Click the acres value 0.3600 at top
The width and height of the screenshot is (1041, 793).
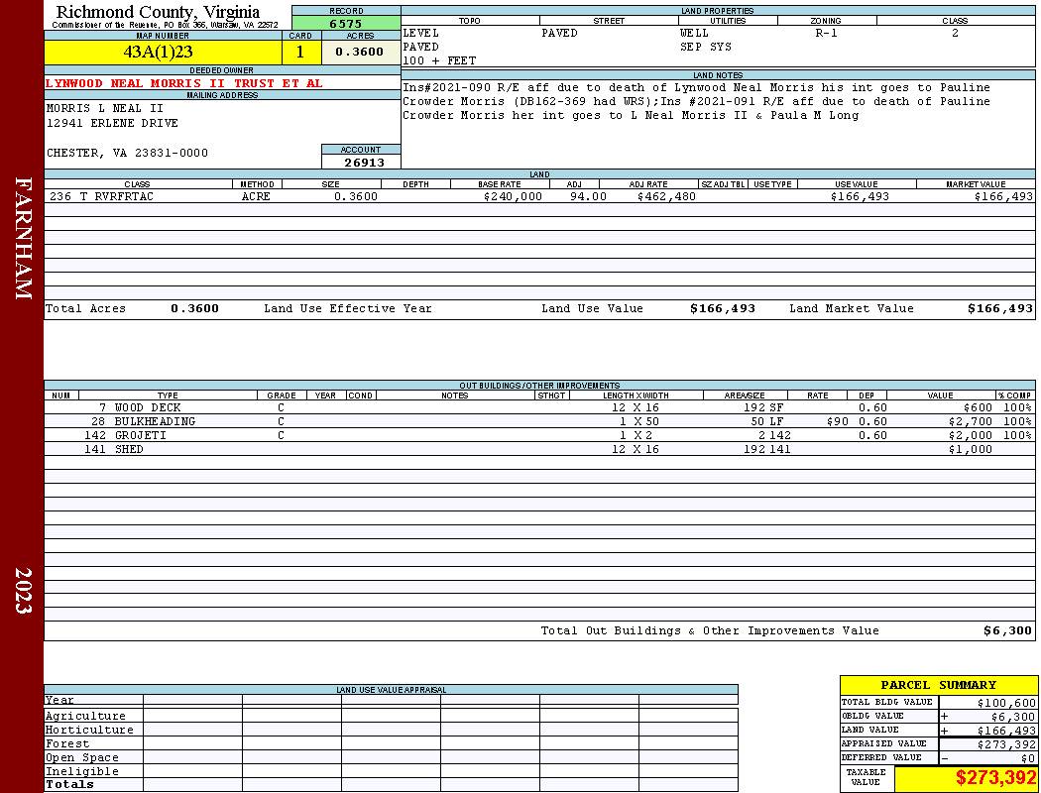pyautogui.click(x=360, y=52)
